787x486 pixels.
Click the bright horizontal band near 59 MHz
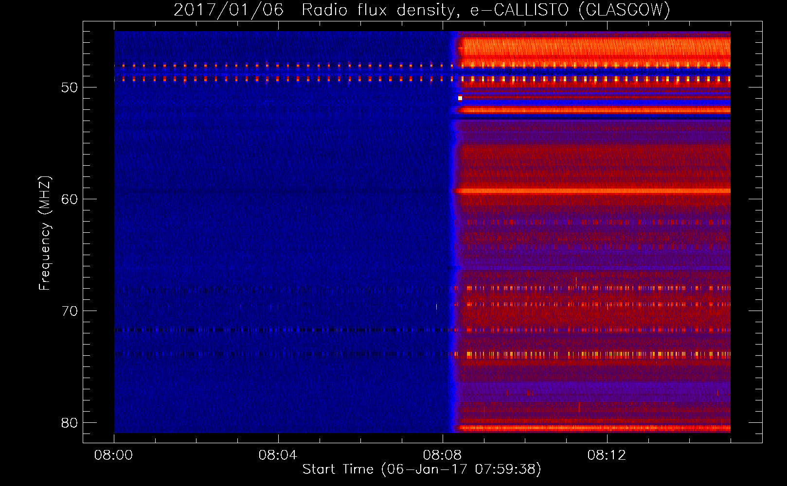tap(592, 191)
